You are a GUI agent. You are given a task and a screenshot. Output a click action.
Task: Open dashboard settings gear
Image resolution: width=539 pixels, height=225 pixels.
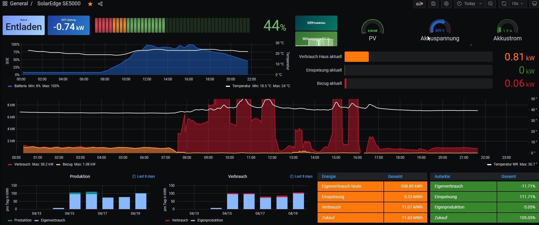coord(446,4)
